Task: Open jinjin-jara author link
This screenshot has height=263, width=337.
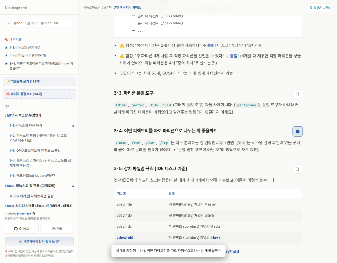Action: click(24, 214)
